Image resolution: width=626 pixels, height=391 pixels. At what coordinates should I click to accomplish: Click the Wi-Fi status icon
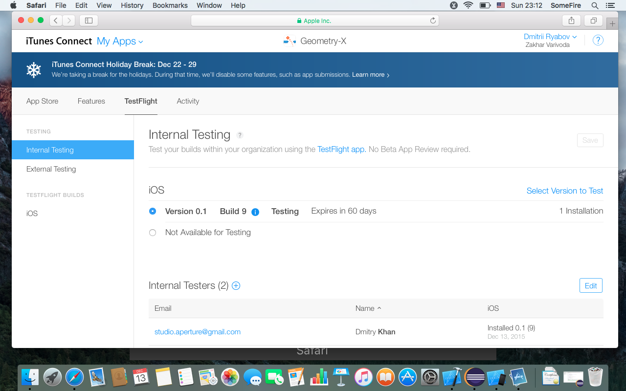[x=469, y=5]
